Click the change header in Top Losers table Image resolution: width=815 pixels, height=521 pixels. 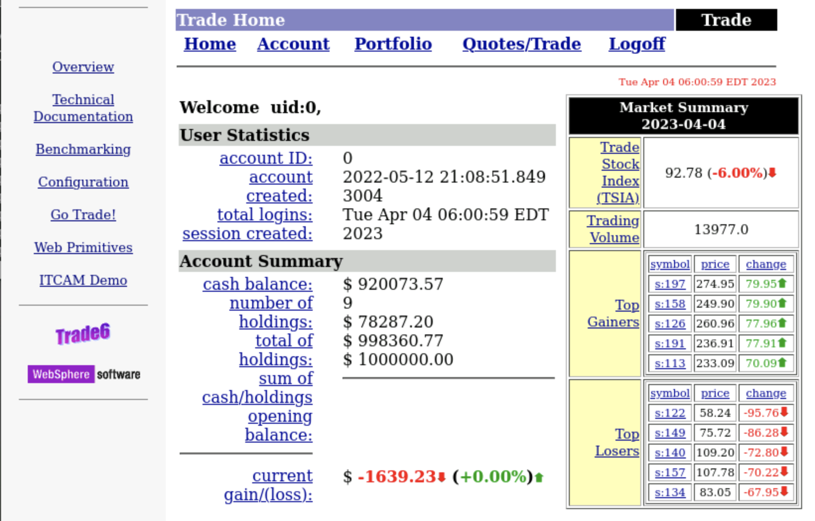point(766,393)
